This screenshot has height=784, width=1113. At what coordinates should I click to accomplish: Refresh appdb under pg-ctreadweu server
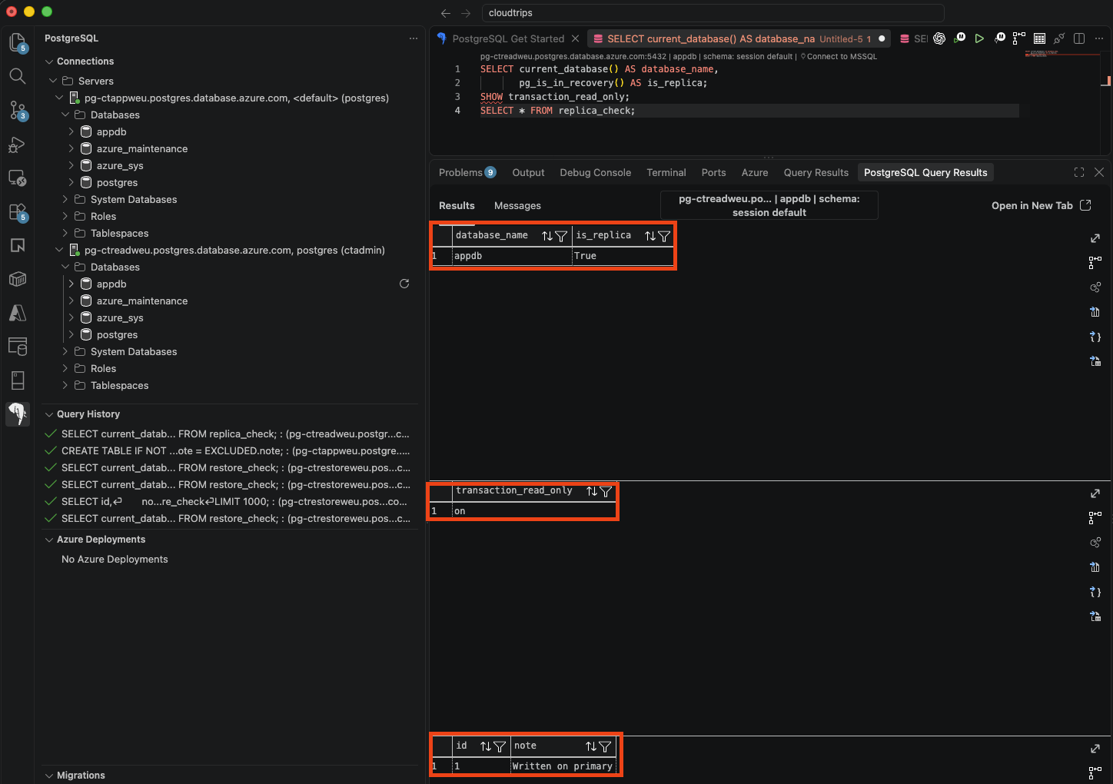pyautogui.click(x=404, y=284)
